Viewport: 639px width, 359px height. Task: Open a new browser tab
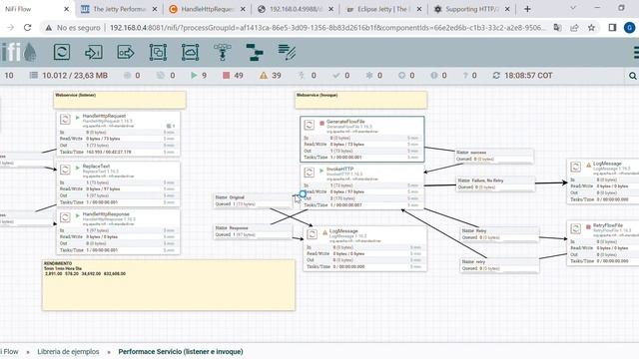[527, 9]
